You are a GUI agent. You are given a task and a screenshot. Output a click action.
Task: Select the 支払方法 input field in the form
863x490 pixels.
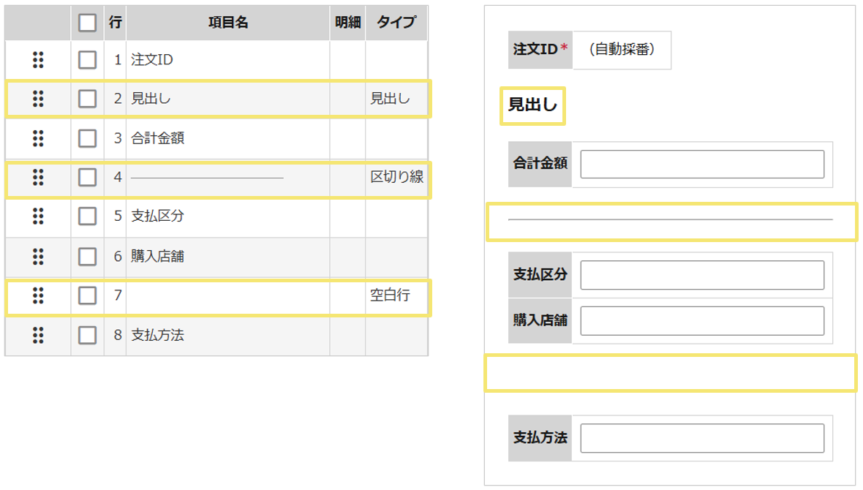(702, 438)
